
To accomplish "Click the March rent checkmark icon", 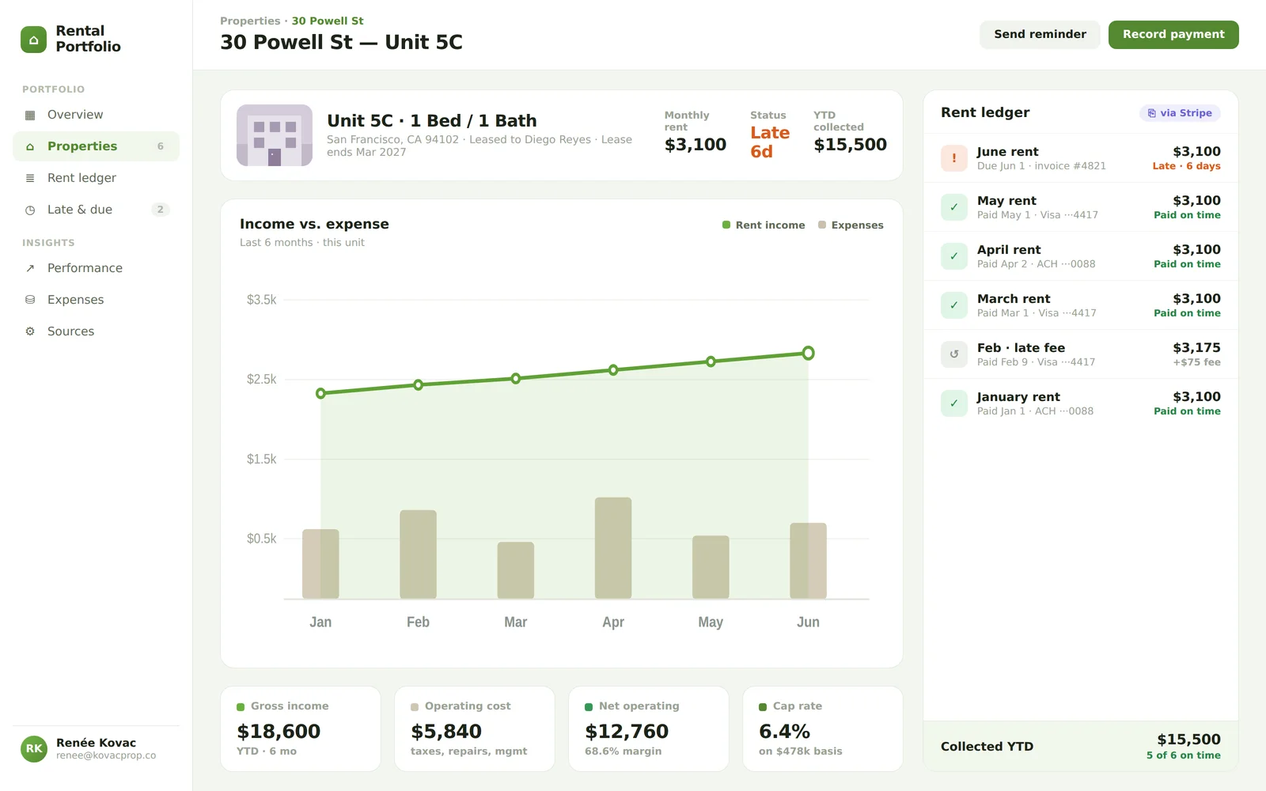I will click(x=954, y=305).
